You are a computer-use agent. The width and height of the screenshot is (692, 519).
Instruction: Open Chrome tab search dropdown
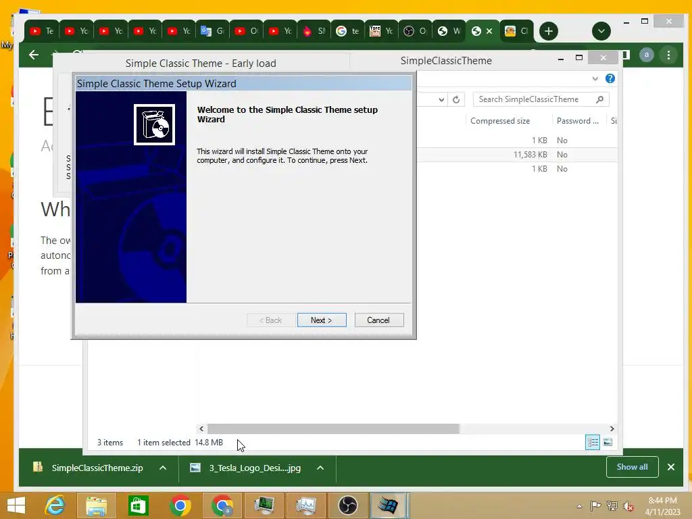(x=601, y=31)
